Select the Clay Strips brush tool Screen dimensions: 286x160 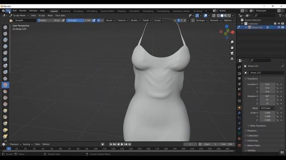(x=5, y=46)
